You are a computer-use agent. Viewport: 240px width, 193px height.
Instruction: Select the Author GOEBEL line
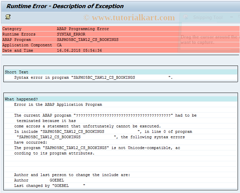pos(39,180)
